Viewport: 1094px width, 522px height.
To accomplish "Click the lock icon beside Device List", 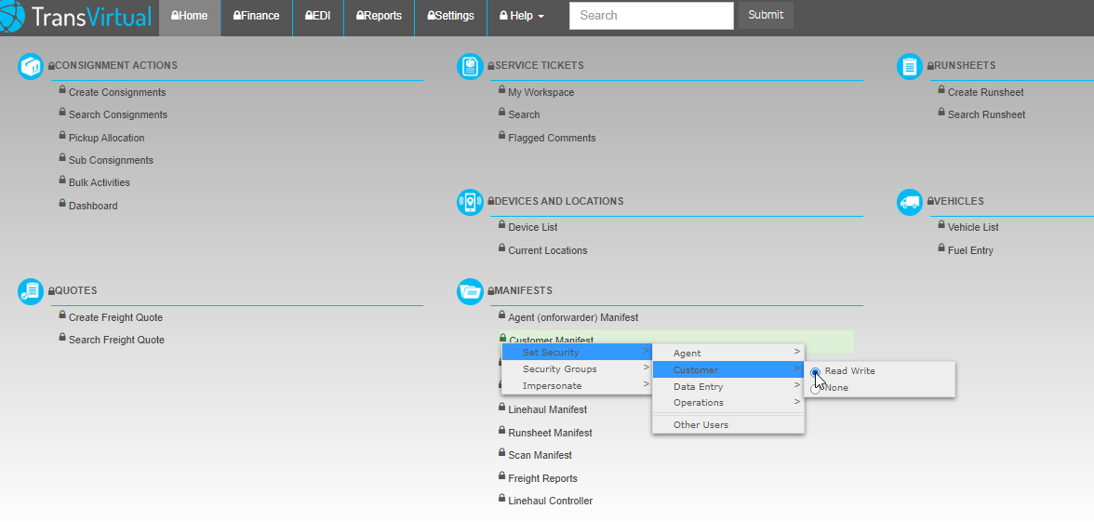I will pos(501,225).
